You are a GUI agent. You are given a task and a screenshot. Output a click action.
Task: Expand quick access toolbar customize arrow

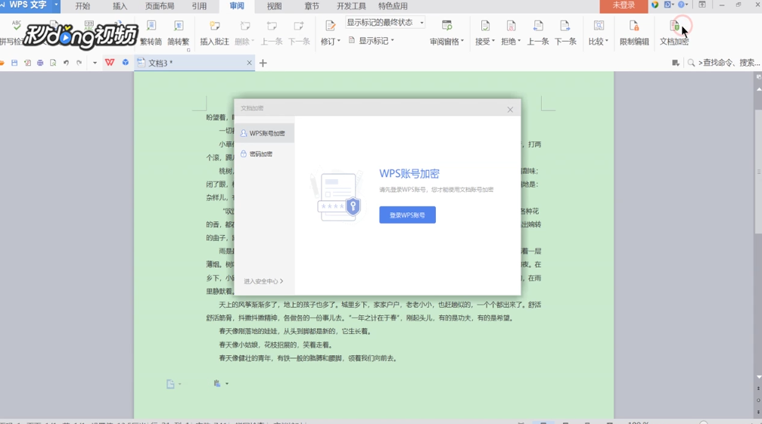click(x=95, y=63)
